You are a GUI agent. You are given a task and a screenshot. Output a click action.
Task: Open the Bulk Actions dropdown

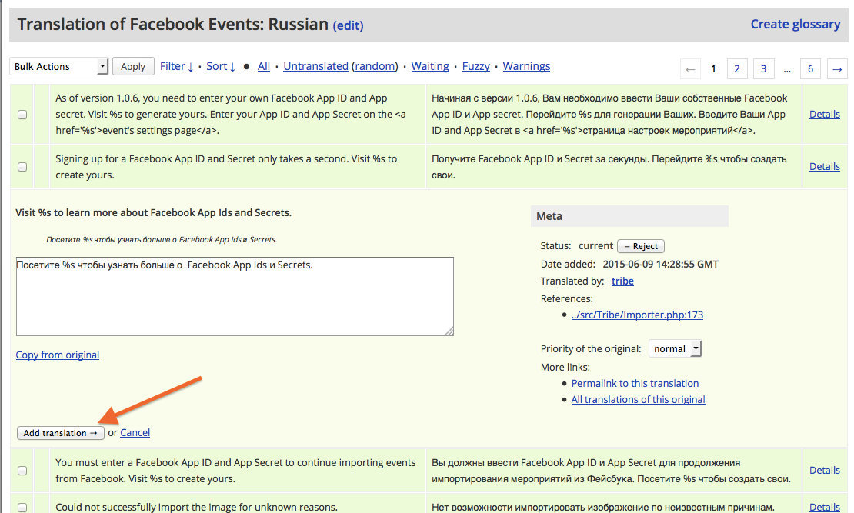tap(58, 66)
